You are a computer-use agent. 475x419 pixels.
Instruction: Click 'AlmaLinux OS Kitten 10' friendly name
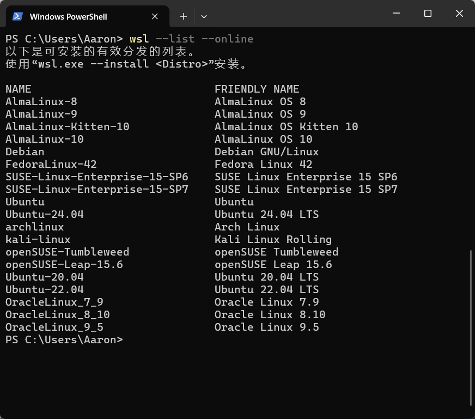click(x=287, y=126)
